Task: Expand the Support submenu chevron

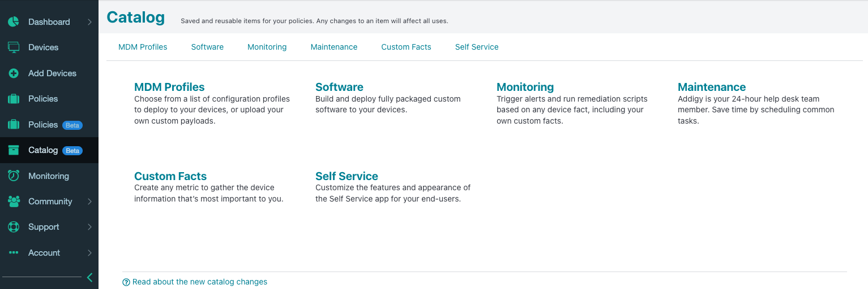Action: point(89,227)
